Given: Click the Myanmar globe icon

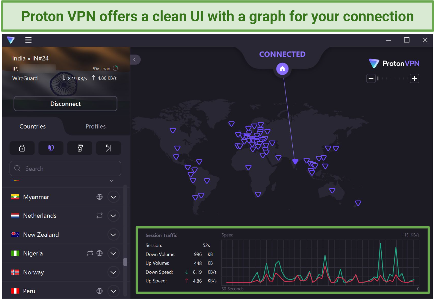Looking at the screenshot, I should (100, 197).
